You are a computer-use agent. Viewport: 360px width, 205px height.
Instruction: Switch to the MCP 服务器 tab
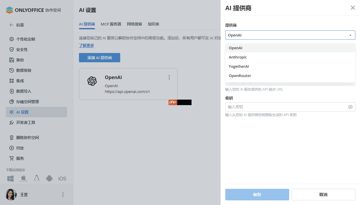click(x=111, y=24)
